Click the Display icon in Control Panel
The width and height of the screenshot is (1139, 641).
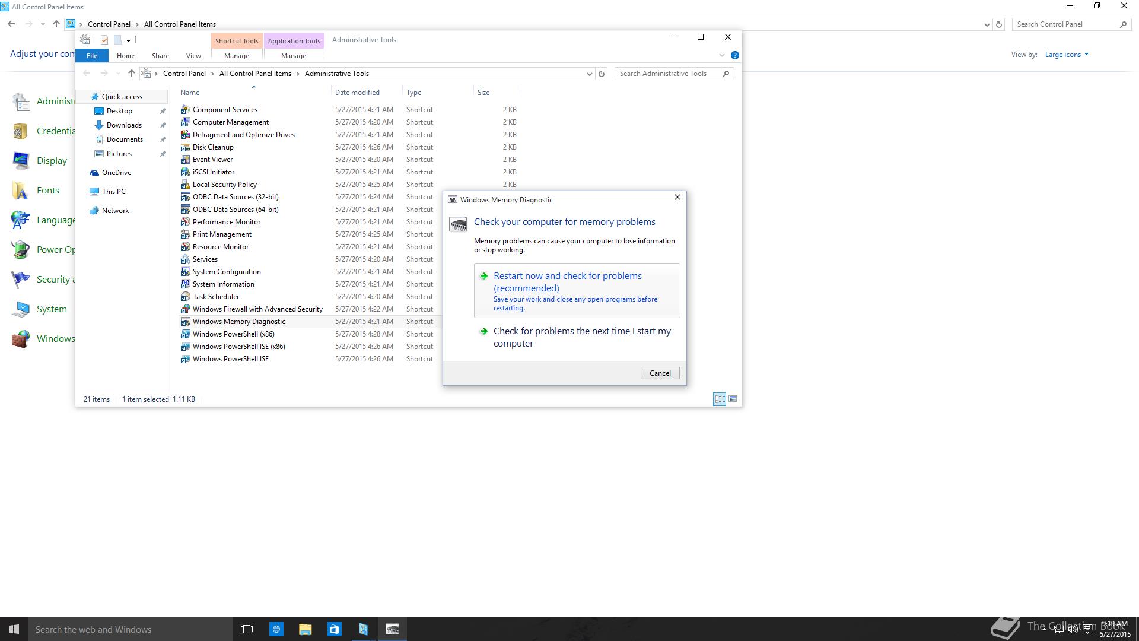pyautogui.click(x=21, y=161)
